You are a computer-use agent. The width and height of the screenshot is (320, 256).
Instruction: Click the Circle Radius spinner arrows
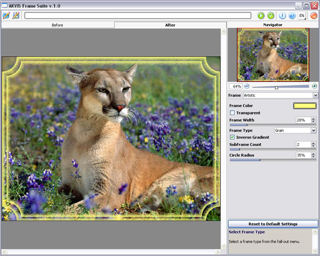tap(313, 155)
